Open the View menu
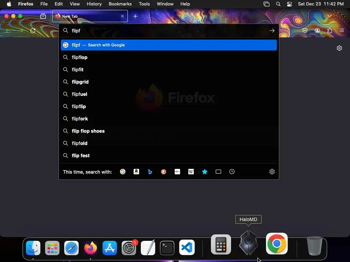Screen dimensions: 350x262 click(x=75, y=4)
